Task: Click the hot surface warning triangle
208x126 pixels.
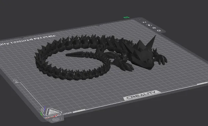Action: point(53,112)
